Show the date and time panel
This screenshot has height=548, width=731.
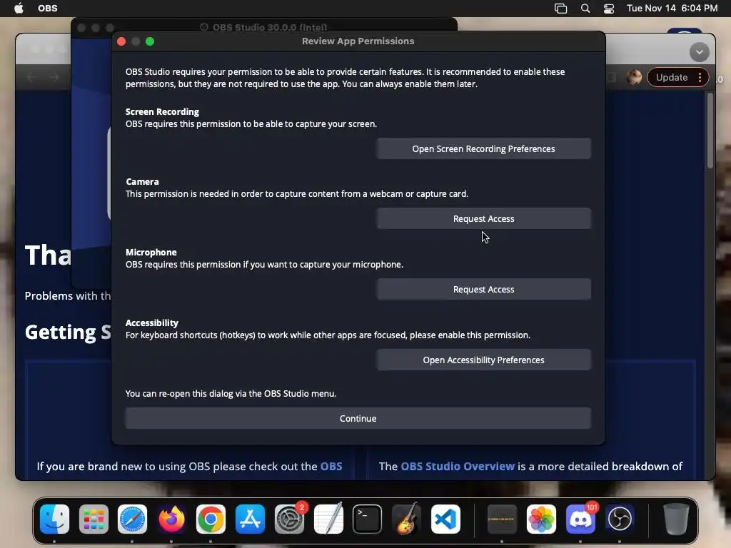[672, 8]
